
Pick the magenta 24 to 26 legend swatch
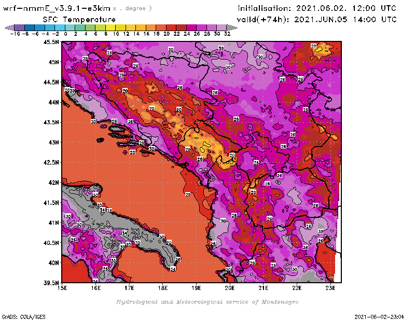[x=191, y=27]
